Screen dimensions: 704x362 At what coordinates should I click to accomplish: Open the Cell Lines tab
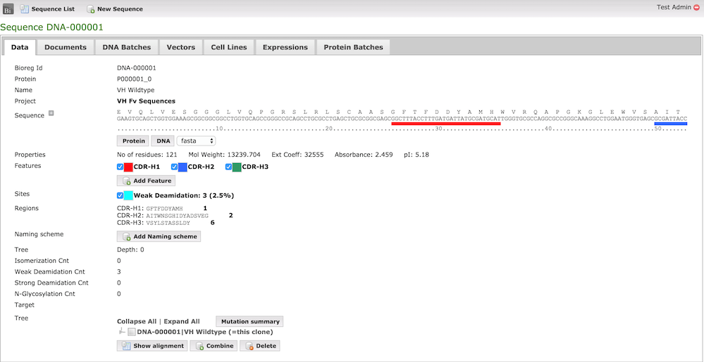[229, 47]
